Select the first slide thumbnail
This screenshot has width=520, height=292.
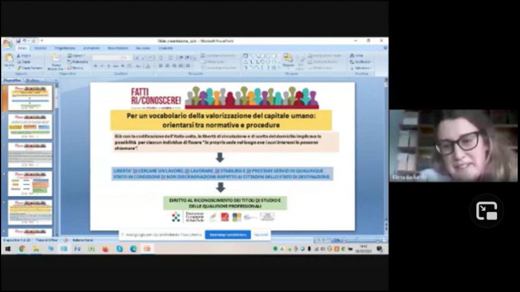click(x=30, y=97)
